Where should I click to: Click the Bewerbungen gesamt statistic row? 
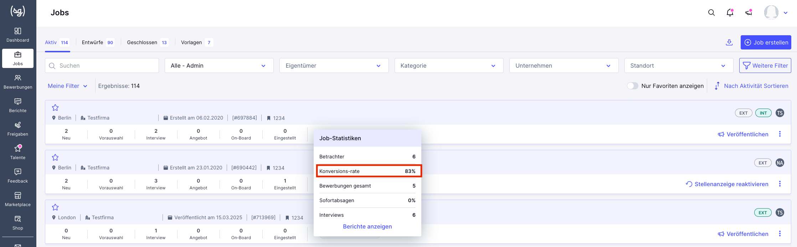point(367,186)
